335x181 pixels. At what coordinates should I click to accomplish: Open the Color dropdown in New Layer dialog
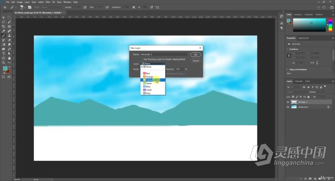pos(153,64)
